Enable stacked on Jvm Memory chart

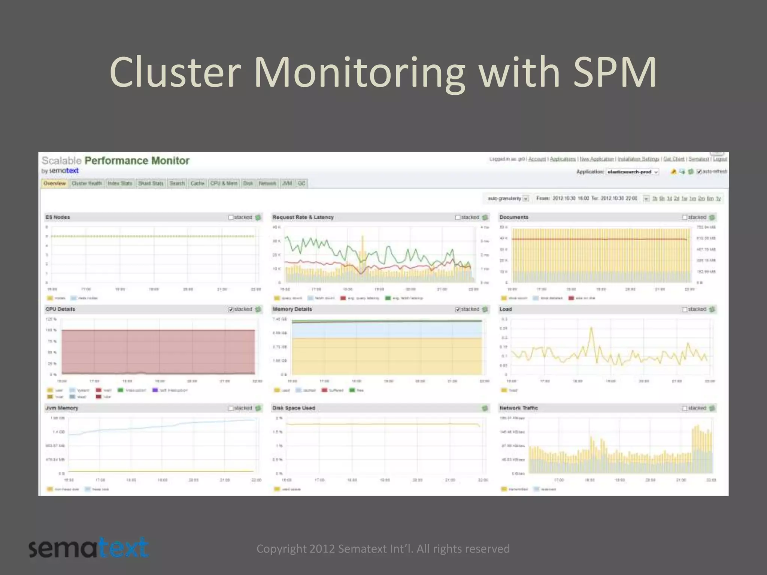tap(231, 408)
